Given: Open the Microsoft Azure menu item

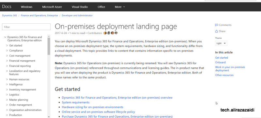Looking at the screenshot, I should click(x=52, y=7).
